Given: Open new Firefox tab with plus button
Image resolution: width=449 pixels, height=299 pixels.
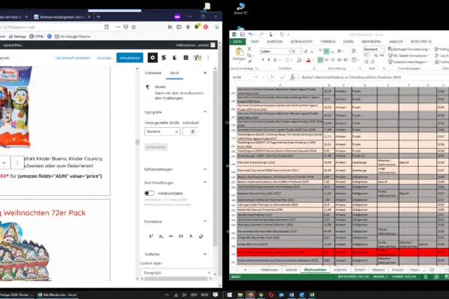Looking at the screenshot, I should (98, 17).
